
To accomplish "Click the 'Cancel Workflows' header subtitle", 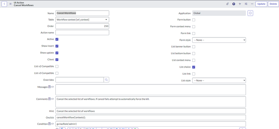I will point(24,5).
